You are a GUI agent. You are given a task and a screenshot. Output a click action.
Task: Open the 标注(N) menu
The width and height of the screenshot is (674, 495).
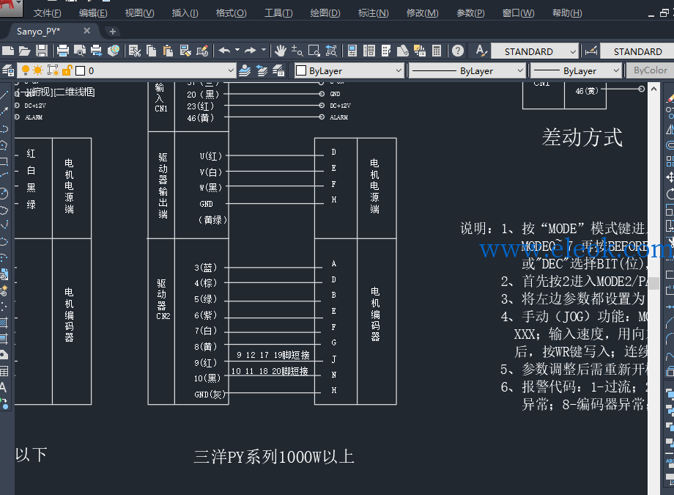pos(373,13)
